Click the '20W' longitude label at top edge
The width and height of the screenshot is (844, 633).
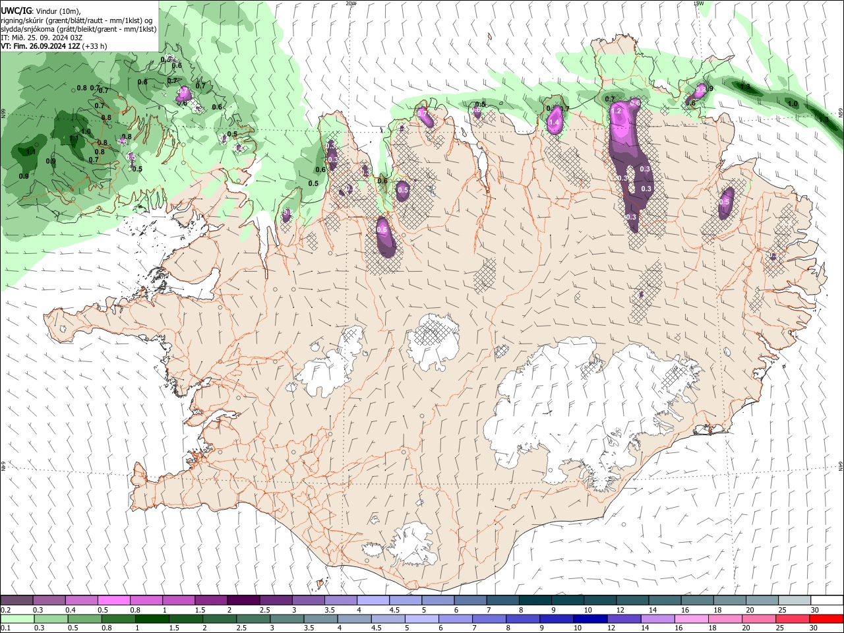click(x=351, y=3)
